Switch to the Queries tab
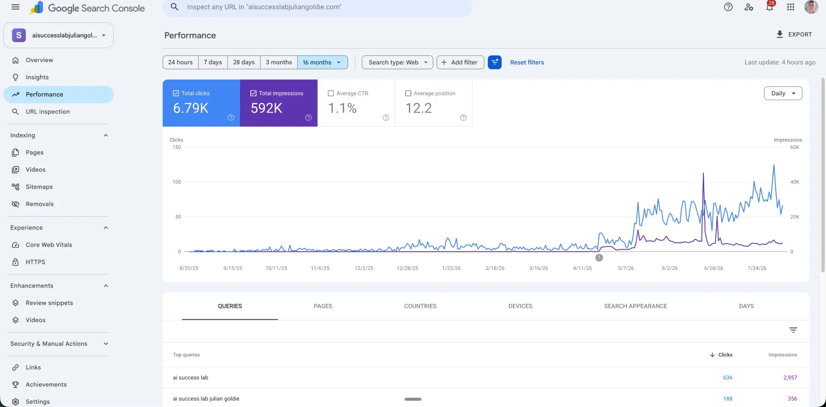The width and height of the screenshot is (826, 407). [x=230, y=306]
